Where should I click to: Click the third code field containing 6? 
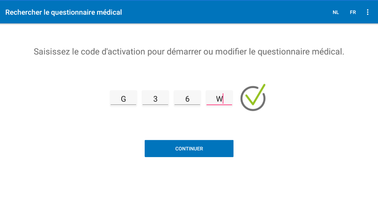tap(187, 98)
